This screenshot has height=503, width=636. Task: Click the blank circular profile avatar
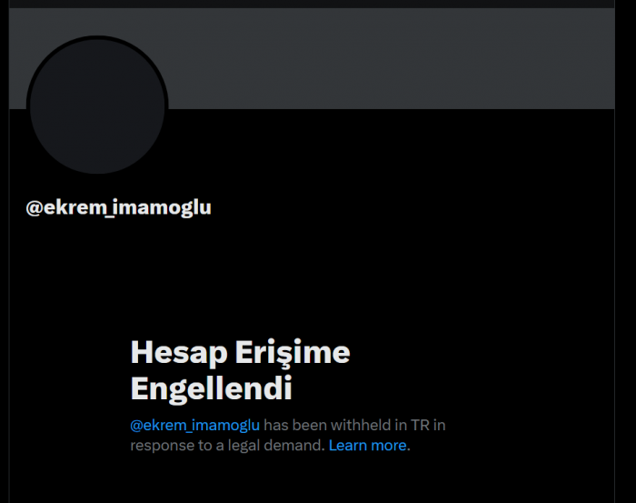[97, 106]
